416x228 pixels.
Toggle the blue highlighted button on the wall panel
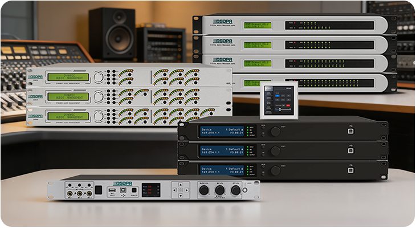(278, 96)
